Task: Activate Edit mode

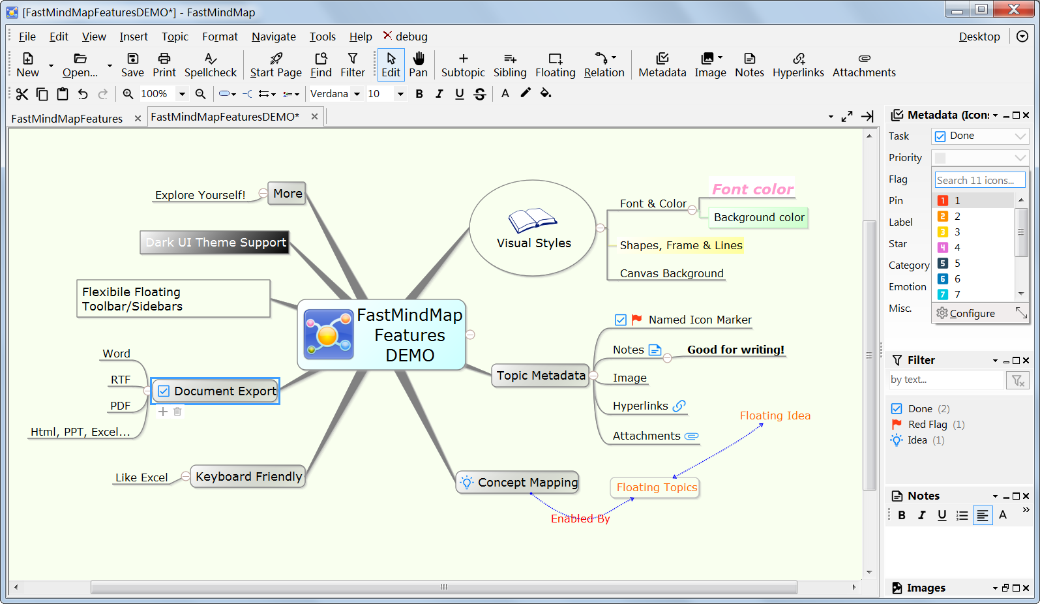Action: [x=391, y=65]
